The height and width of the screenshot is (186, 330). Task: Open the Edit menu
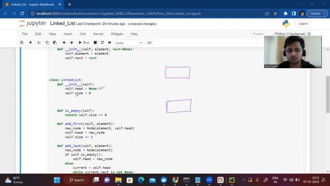[38, 34]
